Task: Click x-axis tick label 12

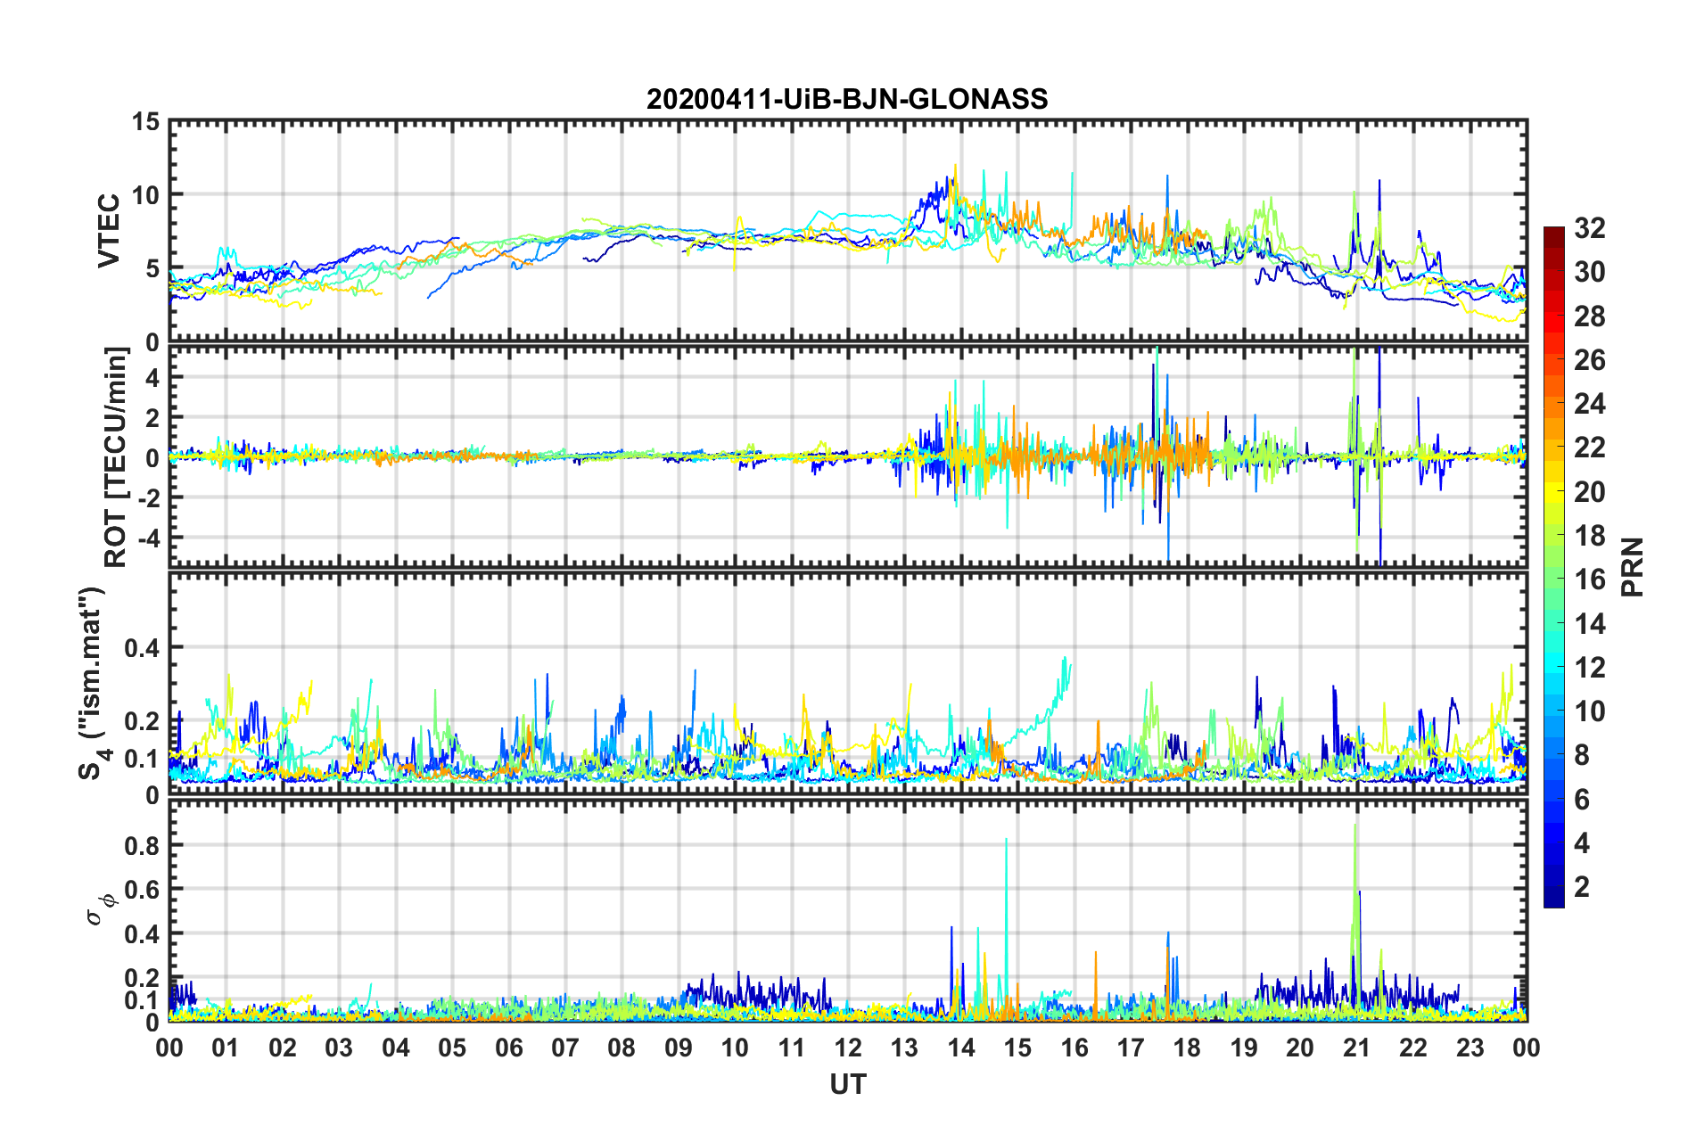Action: point(848,1047)
